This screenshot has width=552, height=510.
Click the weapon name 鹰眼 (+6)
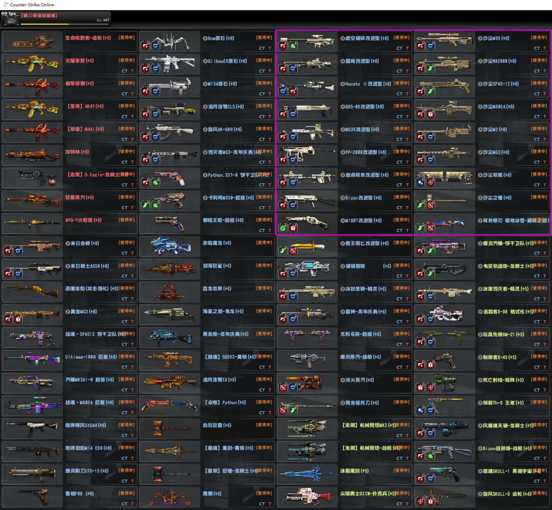tap(212, 494)
